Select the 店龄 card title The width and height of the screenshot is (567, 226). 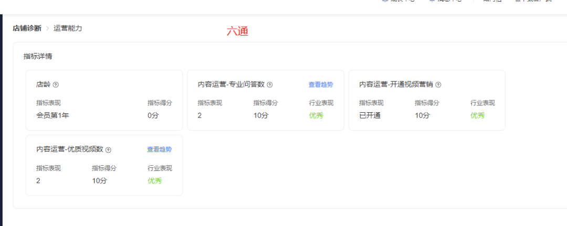pyautogui.click(x=44, y=84)
